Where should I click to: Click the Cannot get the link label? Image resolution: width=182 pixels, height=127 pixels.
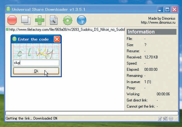pyautogui.click(x=141, y=106)
